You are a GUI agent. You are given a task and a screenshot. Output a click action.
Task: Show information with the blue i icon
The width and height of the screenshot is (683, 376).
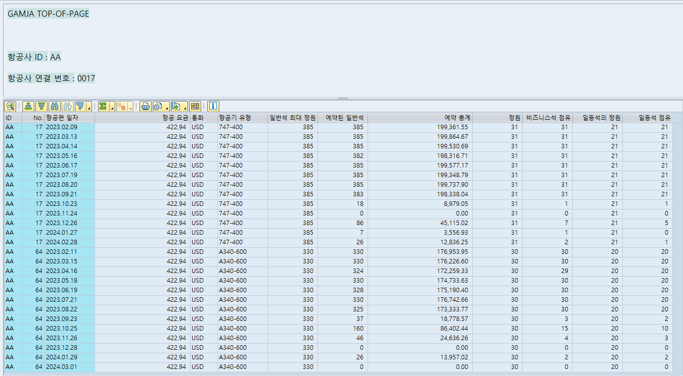213,106
